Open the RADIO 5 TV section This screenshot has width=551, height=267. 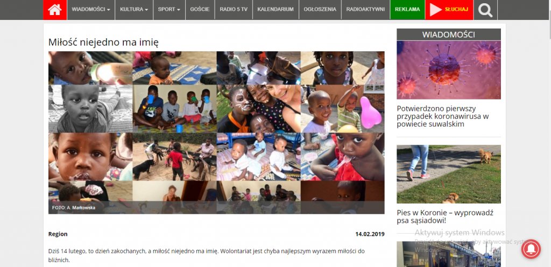coord(234,10)
